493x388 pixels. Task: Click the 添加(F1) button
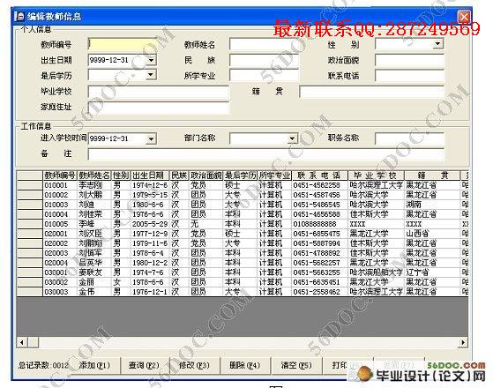click(94, 365)
